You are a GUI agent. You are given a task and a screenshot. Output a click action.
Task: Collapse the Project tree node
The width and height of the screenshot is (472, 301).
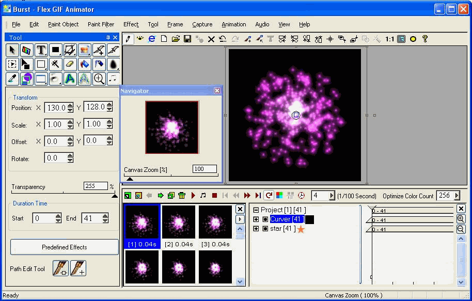(x=256, y=210)
